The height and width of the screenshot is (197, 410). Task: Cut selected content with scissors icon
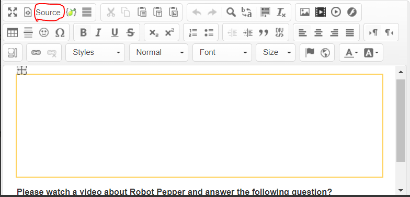pos(111,12)
